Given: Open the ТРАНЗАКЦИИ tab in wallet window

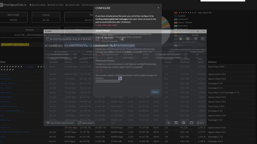Looking at the screenshot, I should pyautogui.click(x=122, y=45).
